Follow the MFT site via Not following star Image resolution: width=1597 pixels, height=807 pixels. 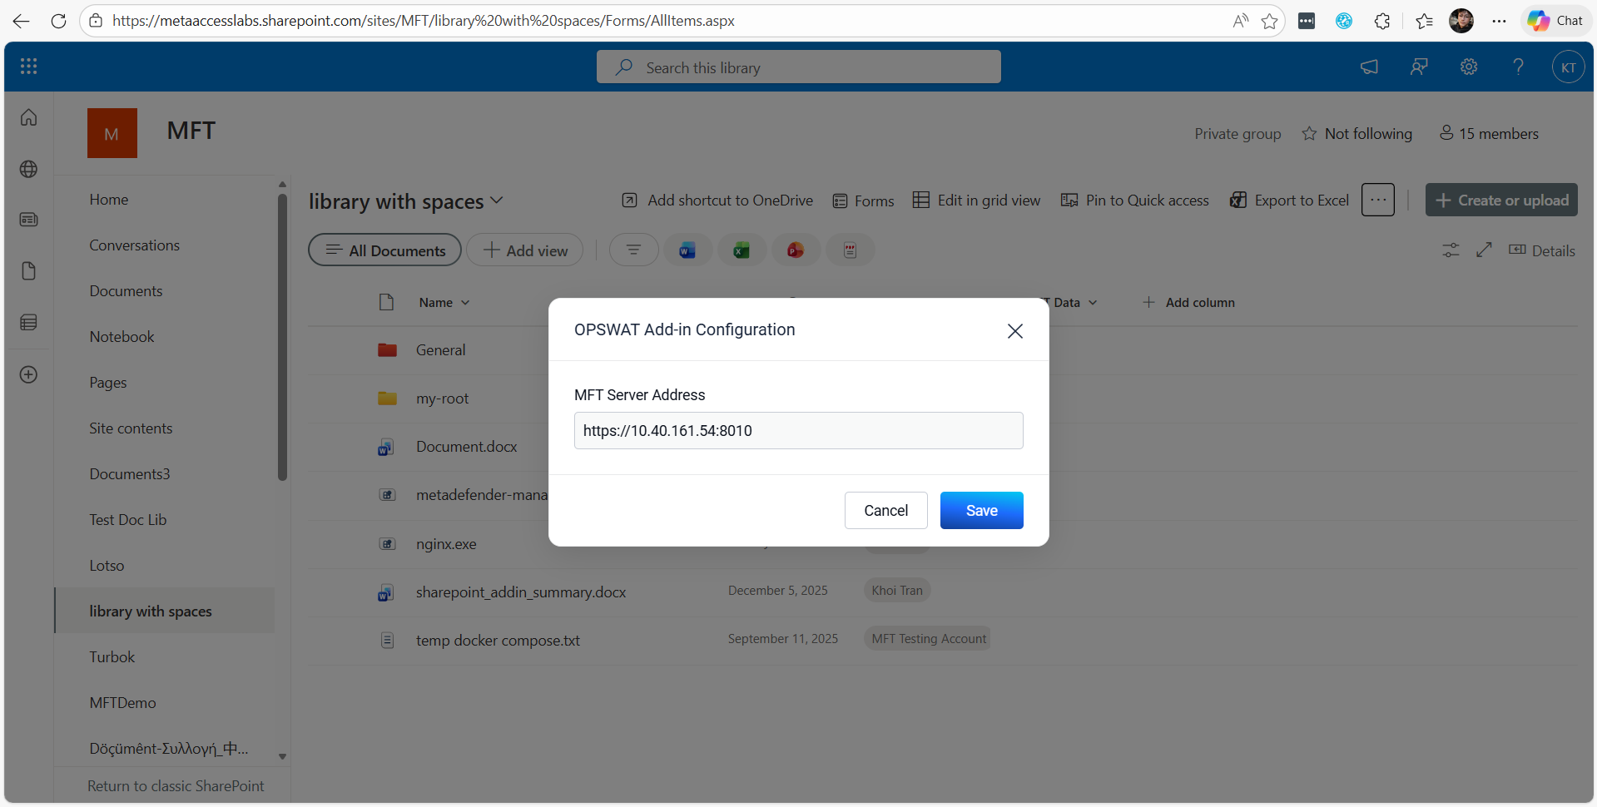(x=1356, y=133)
